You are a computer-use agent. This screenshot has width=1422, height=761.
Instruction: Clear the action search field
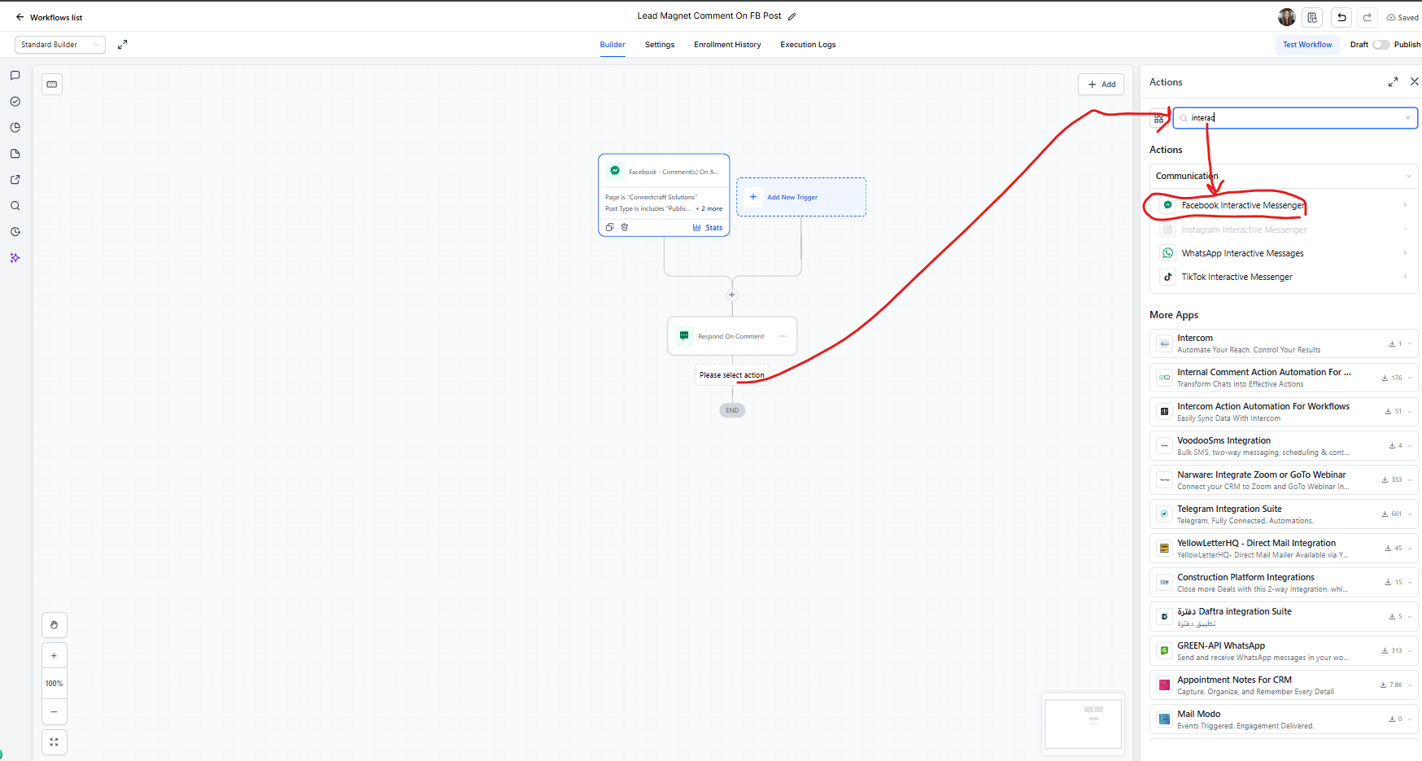tap(1407, 118)
